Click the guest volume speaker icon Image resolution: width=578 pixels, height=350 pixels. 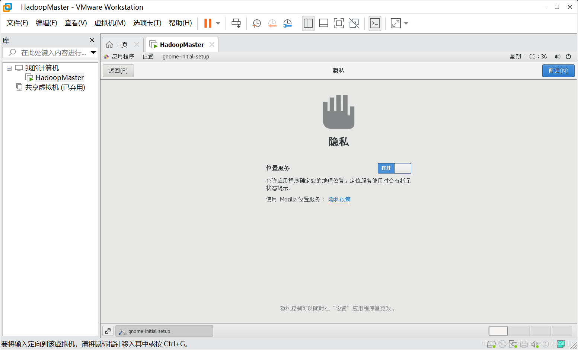(557, 57)
